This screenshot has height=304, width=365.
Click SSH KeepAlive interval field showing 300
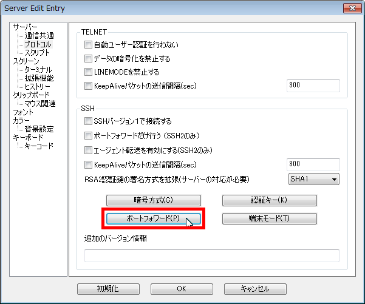[313, 164]
